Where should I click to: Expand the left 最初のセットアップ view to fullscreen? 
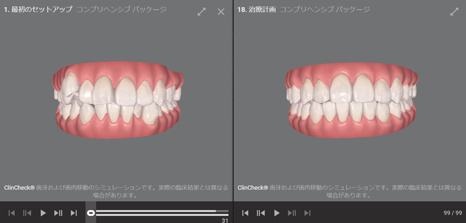coord(202,12)
